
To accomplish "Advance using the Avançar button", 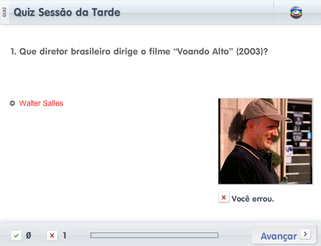I will click(284, 235).
